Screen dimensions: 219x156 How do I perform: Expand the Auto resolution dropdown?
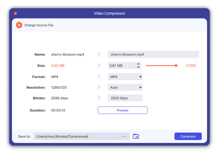tap(125, 87)
